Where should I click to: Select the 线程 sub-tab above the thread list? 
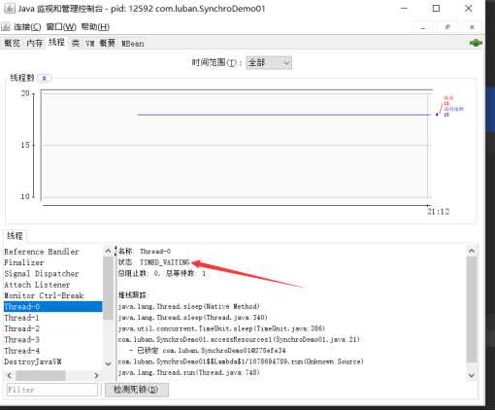click(x=15, y=236)
